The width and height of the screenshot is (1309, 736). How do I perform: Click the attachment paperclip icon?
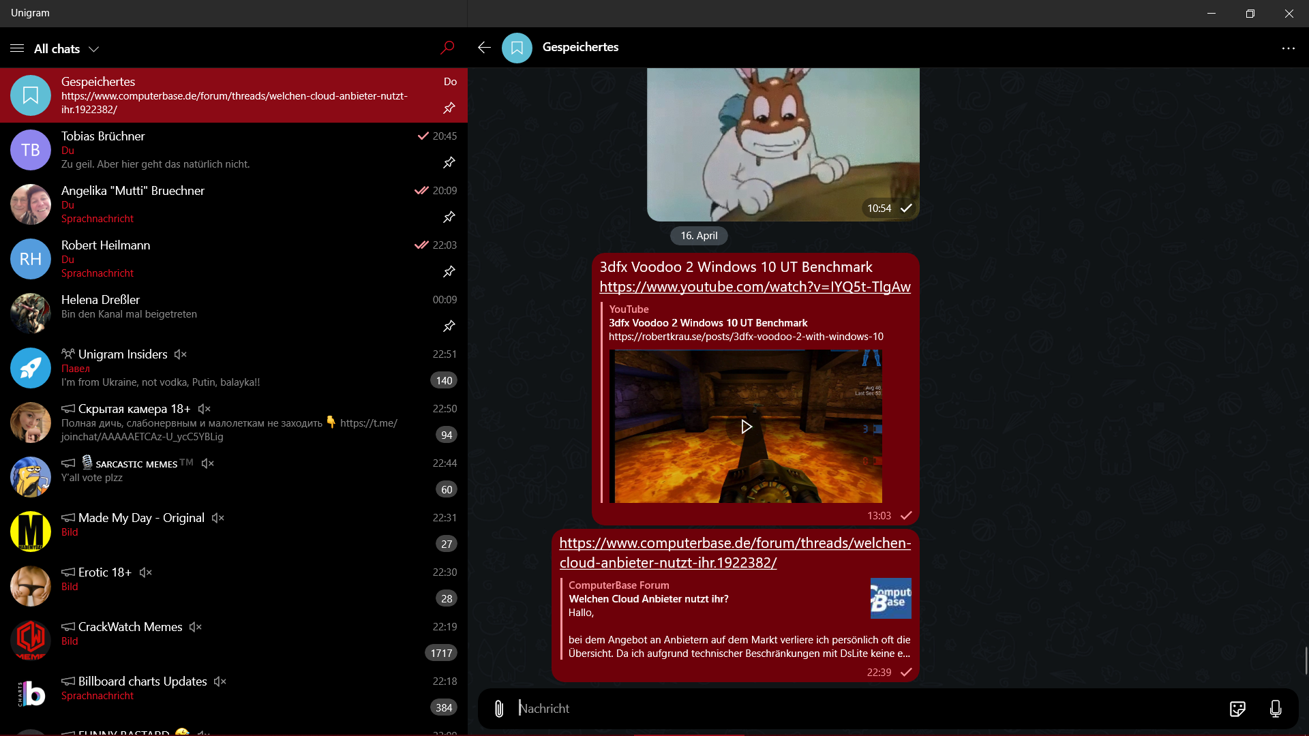point(499,709)
